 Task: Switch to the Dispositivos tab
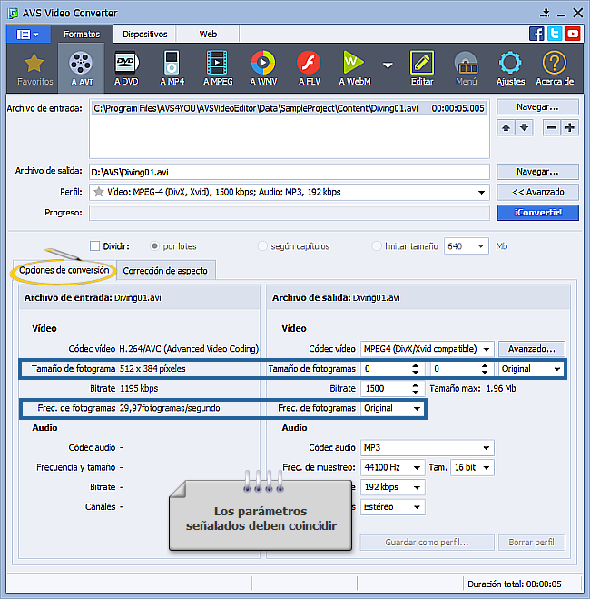144,34
